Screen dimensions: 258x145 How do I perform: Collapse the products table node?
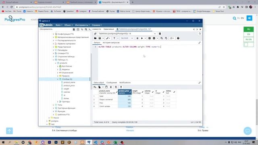[56, 63]
